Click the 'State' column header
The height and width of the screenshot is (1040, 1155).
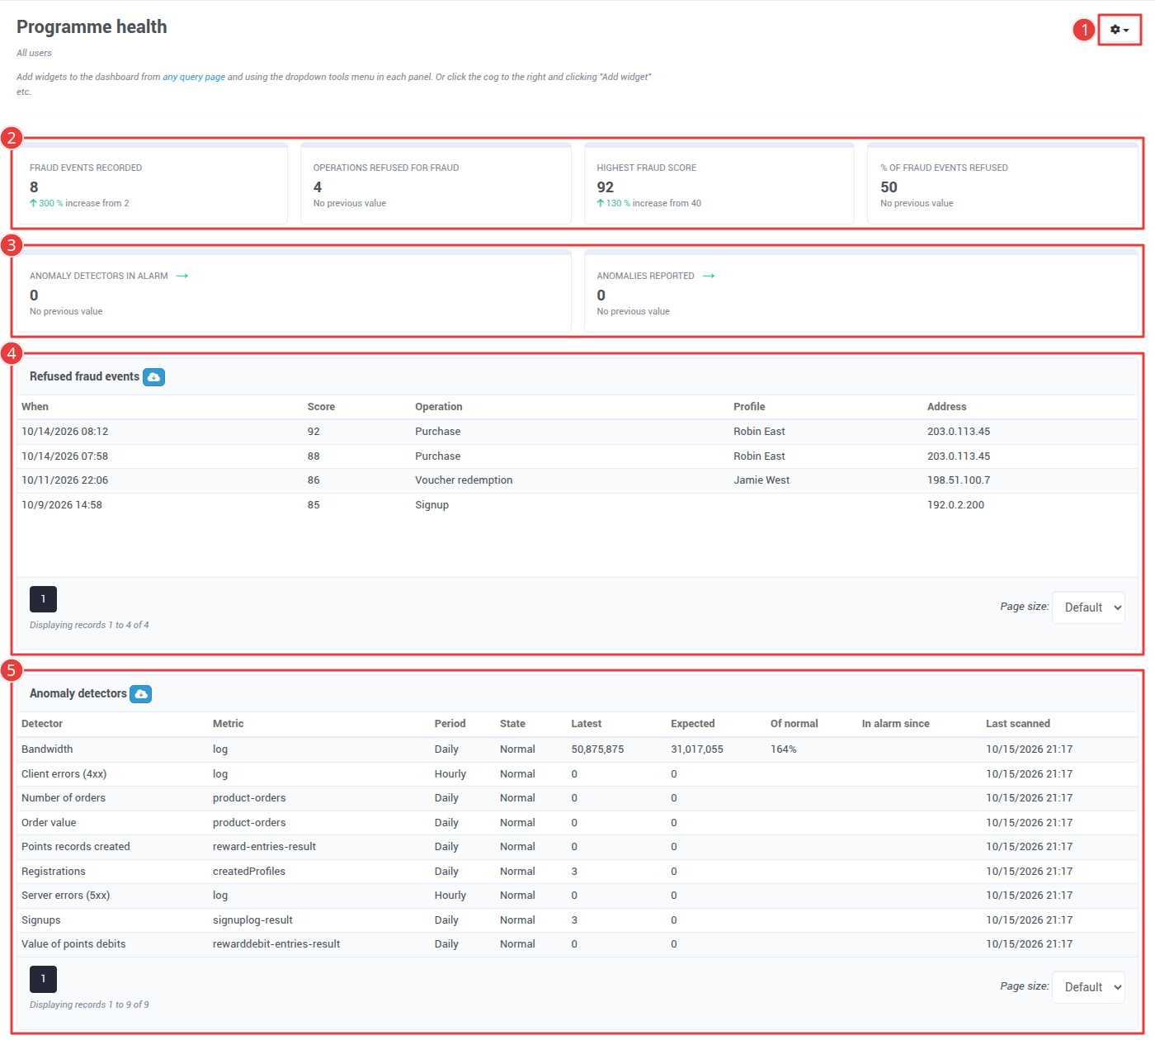pos(512,724)
